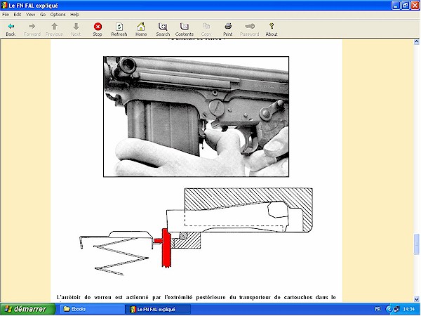Click the app icon in title bar
Screen dimensions: 421x316
pos(4,6)
